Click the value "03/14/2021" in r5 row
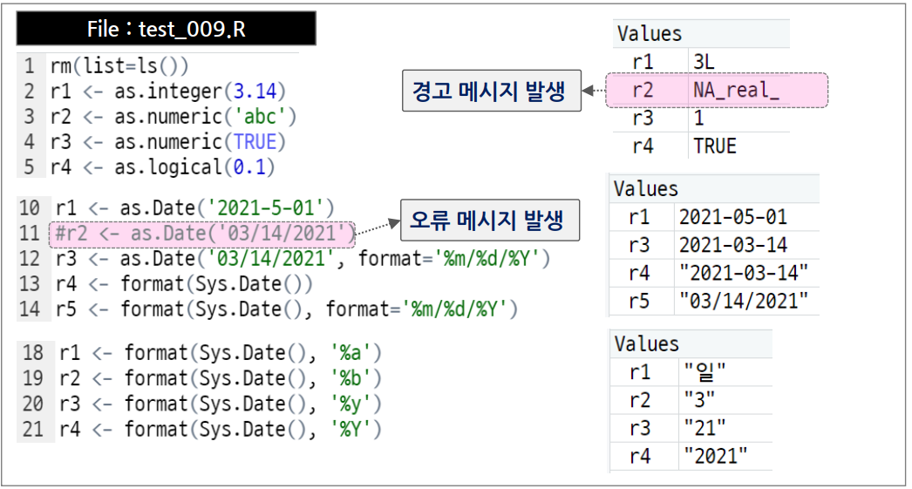 click(x=744, y=302)
